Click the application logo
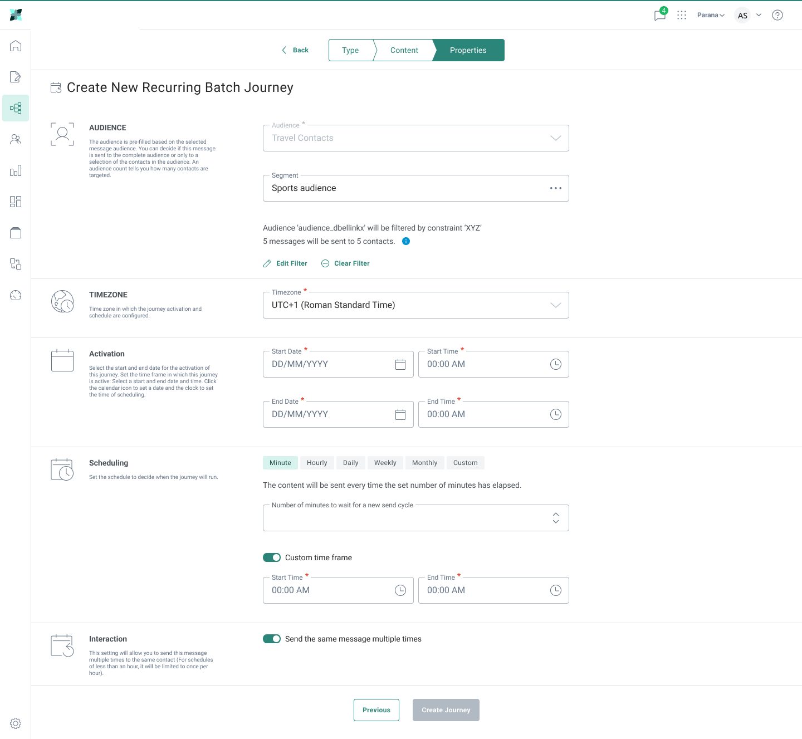Image resolution: width=802 pixels, height=739 pixels. click(x=16, y=15)
